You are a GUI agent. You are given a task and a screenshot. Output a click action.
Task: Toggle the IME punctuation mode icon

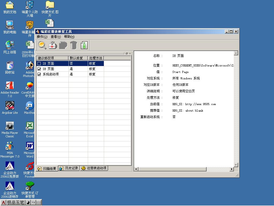33,203
